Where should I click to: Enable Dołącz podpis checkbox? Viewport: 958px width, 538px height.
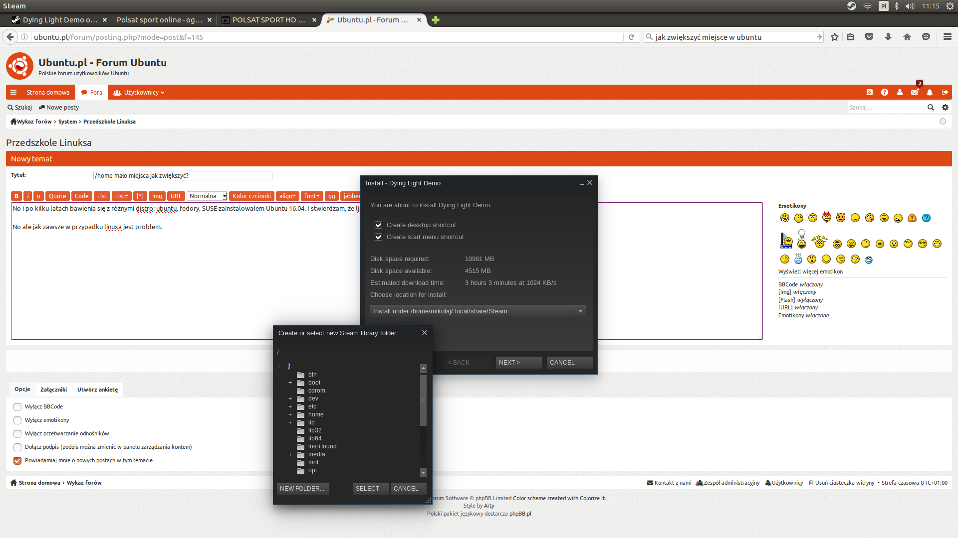tap(17, 447)
